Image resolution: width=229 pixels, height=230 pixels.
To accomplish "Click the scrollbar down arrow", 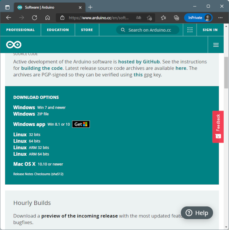I will [226, 227].
